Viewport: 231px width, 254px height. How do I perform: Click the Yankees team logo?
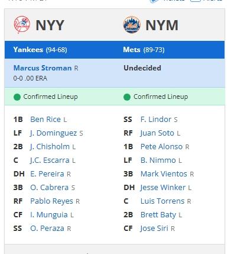[x=22, y=25]
